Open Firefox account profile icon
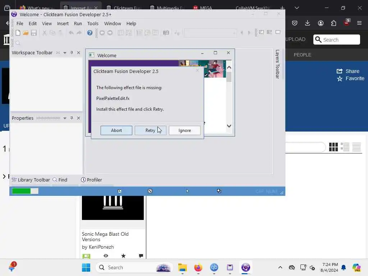 pyautogui.click(x=321, y=23)
